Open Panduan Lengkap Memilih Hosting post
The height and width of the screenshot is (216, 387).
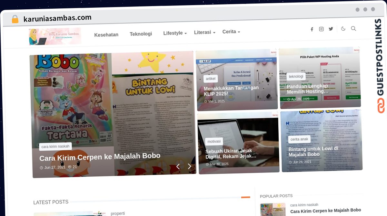pyautogui.click(x=308, y=89)
